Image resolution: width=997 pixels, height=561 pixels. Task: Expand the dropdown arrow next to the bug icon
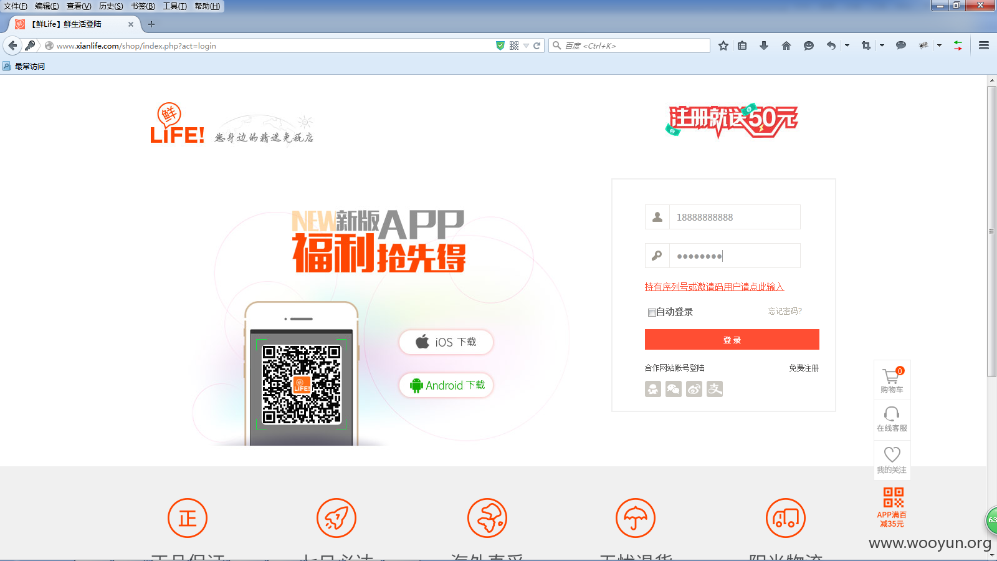(939, 46)
